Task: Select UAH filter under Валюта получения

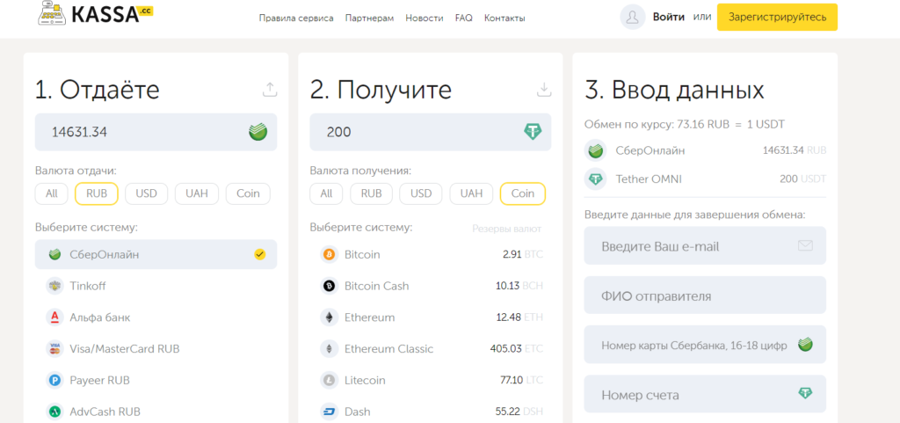Action: pyautogui.click(x=471, y=194)
